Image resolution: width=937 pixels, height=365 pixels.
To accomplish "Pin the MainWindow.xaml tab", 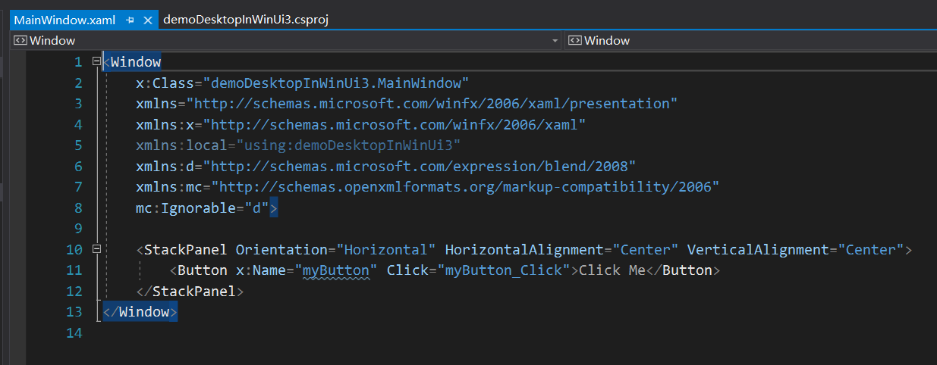I will point(130,20).
